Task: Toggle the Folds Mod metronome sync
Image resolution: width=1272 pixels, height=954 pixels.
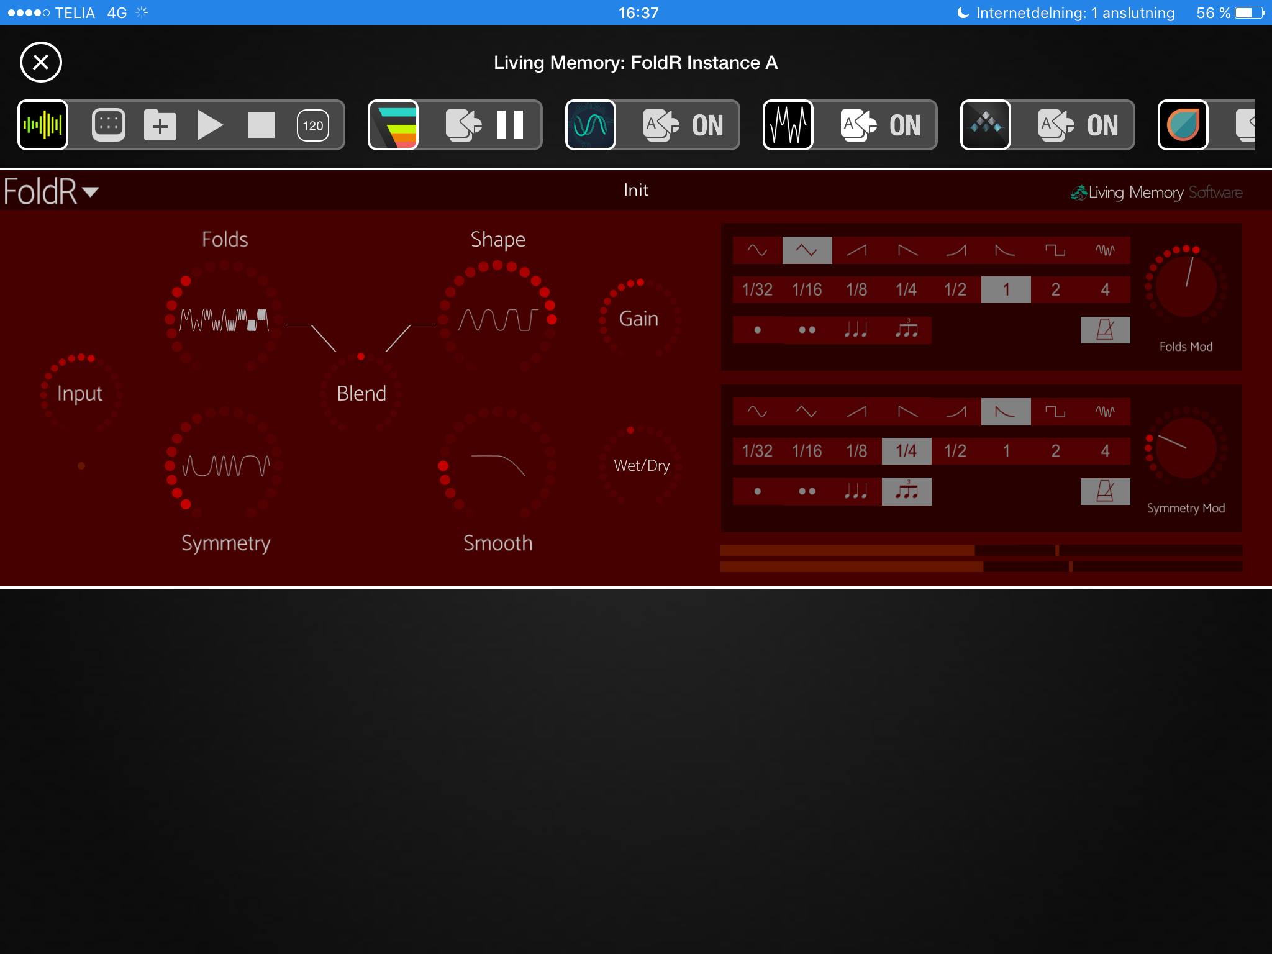Action: (1106, 330)
